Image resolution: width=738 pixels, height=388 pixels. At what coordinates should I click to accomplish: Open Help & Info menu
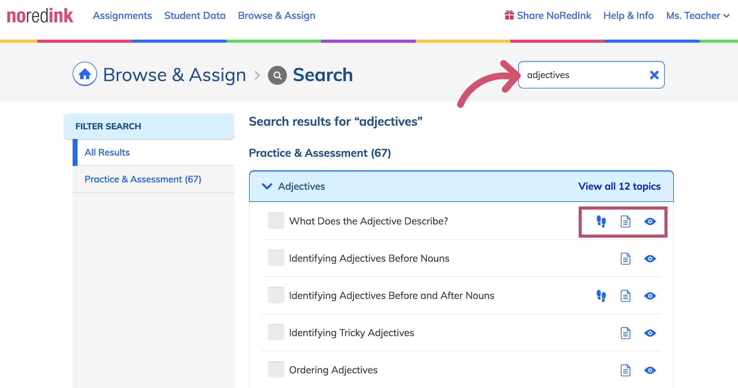pyautogui.click(x=628, y=16)
